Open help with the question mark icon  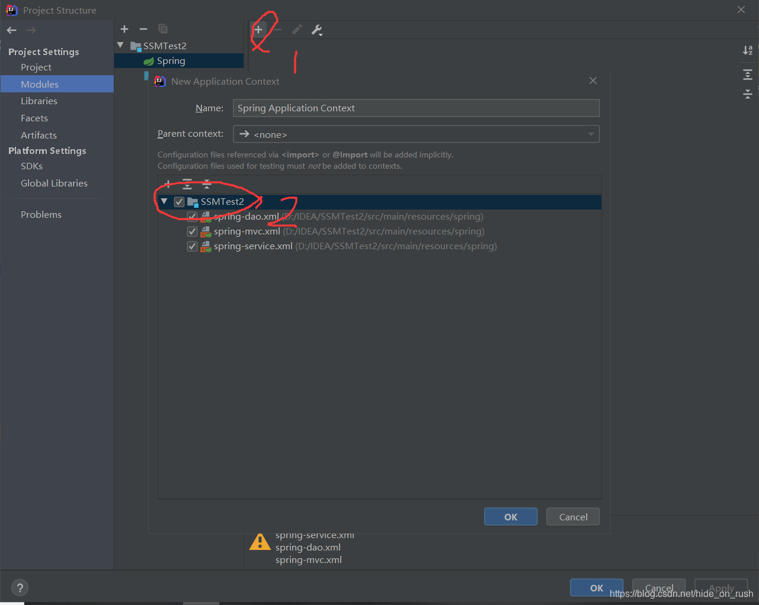pyautogui.click(x=20, y=588)
